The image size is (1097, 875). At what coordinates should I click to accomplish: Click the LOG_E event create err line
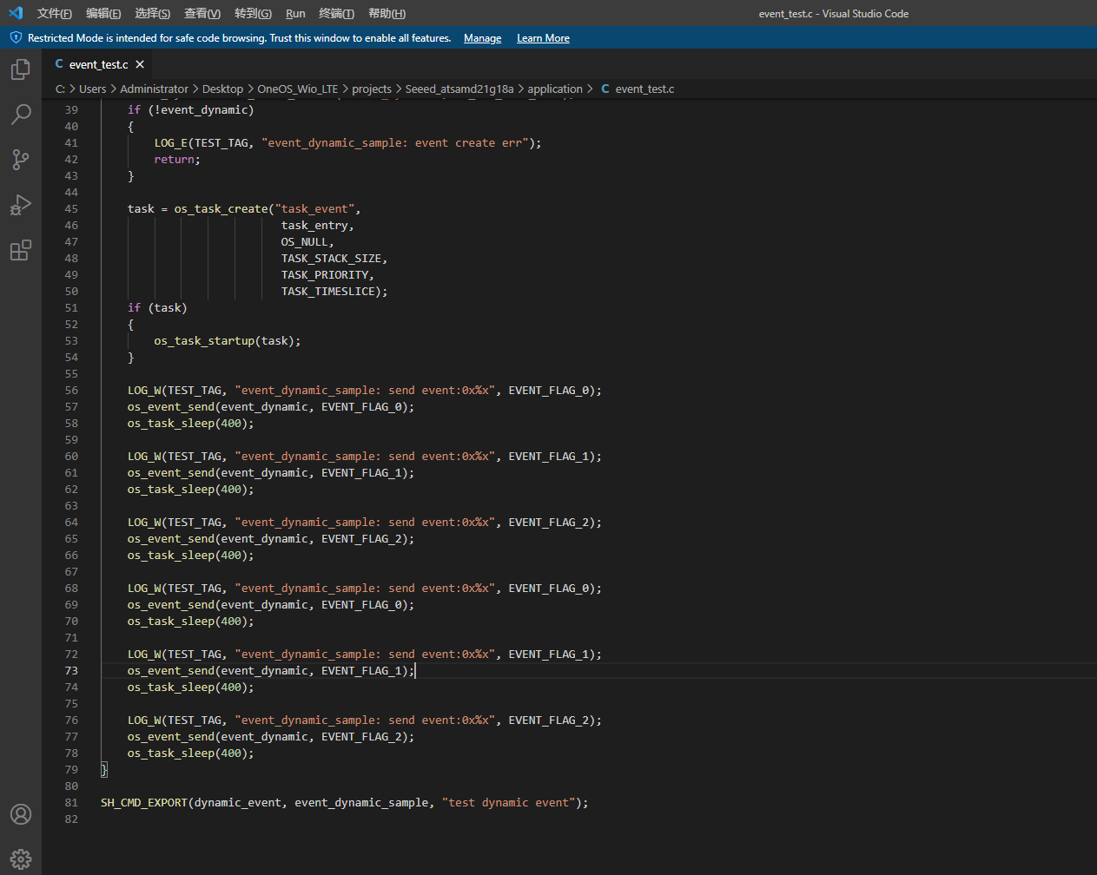coord(347,143)
